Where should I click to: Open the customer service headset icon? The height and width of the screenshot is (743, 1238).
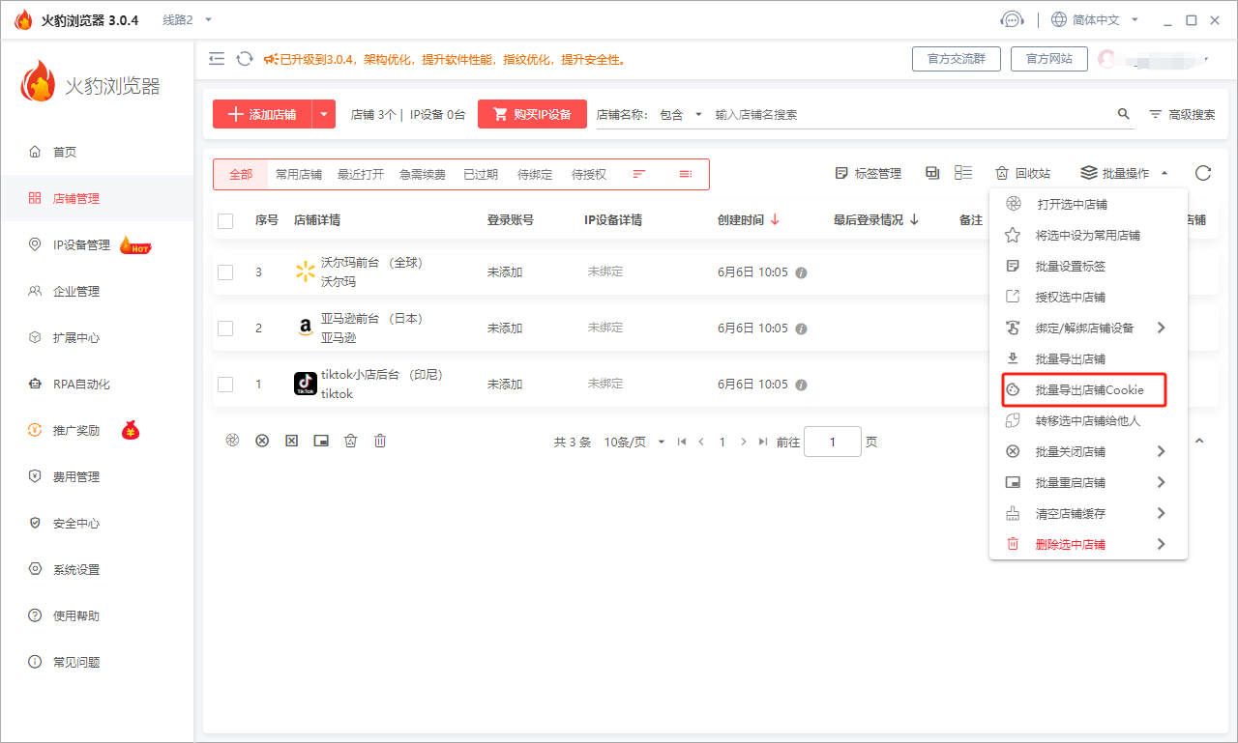(1012, 19)
